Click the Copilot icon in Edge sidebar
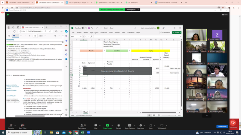The height and width of the screenshot is (135, 241). tap(66, 31)
